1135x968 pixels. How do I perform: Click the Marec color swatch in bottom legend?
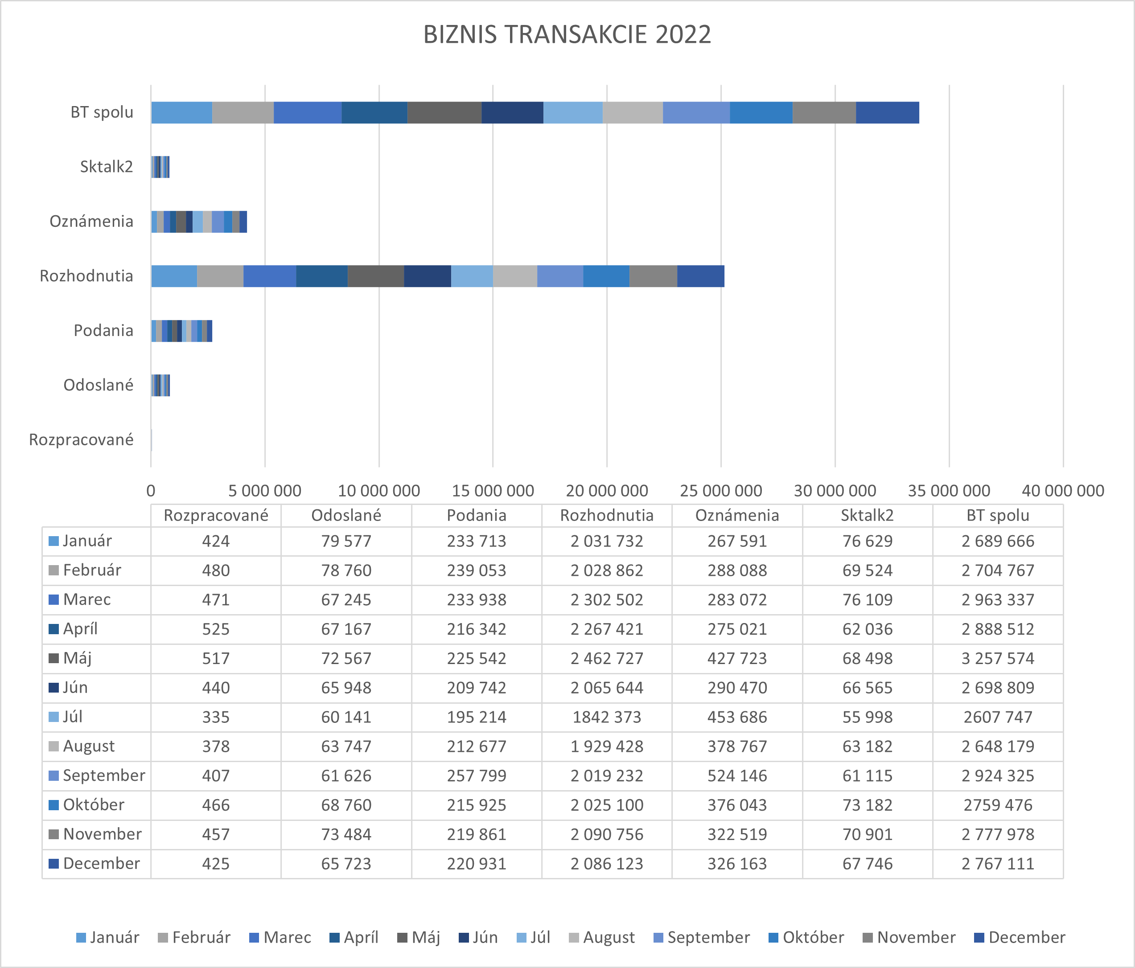click(x=254, y=938)
